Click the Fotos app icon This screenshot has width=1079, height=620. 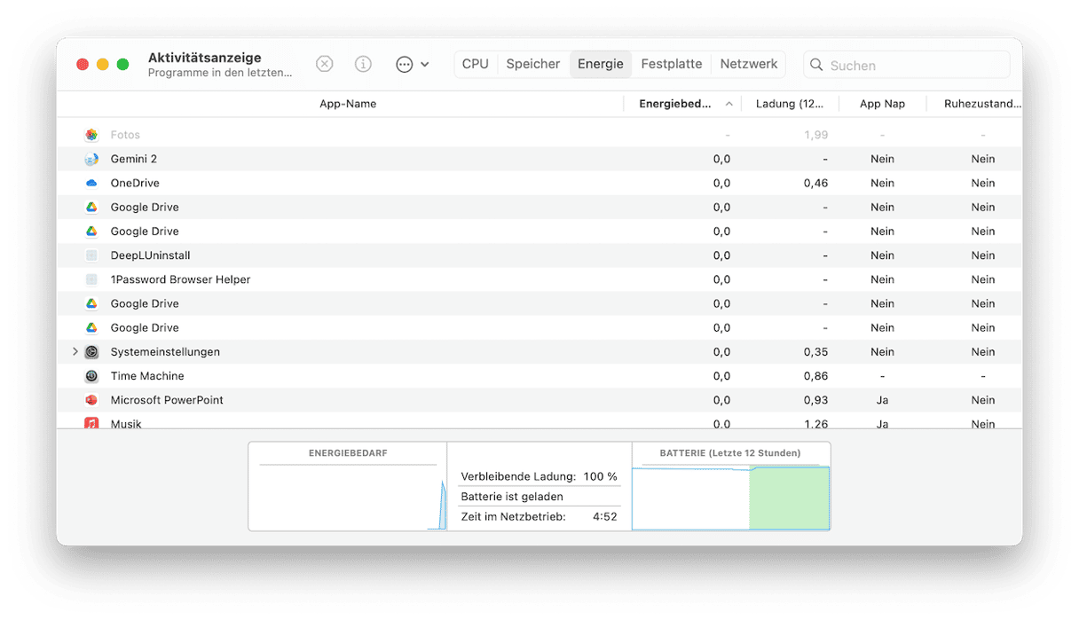coord(91,135)
